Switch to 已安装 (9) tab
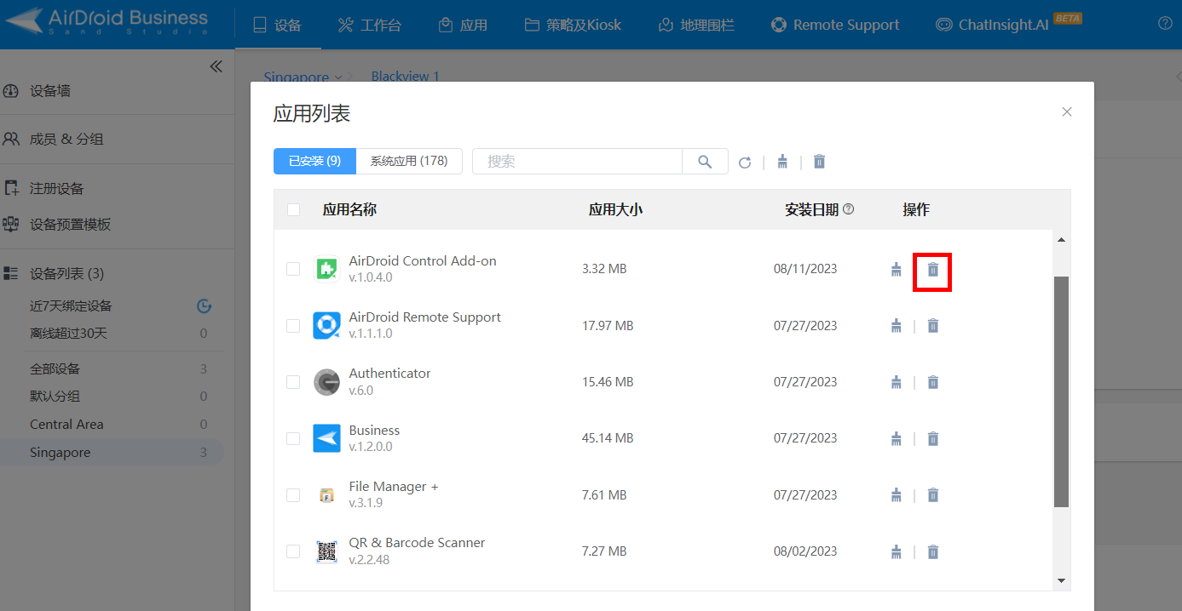Screen dimensions: 1182x611 pyautogui.click(x=314, y=161)
